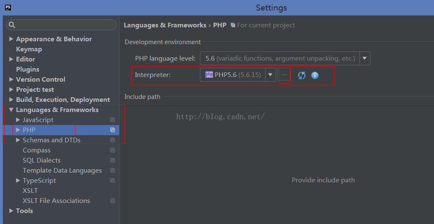Click project-level icon beside XSLT File Associations
Image resolution: width=434 pixels, height=224 pixels.
pos(112,201)
